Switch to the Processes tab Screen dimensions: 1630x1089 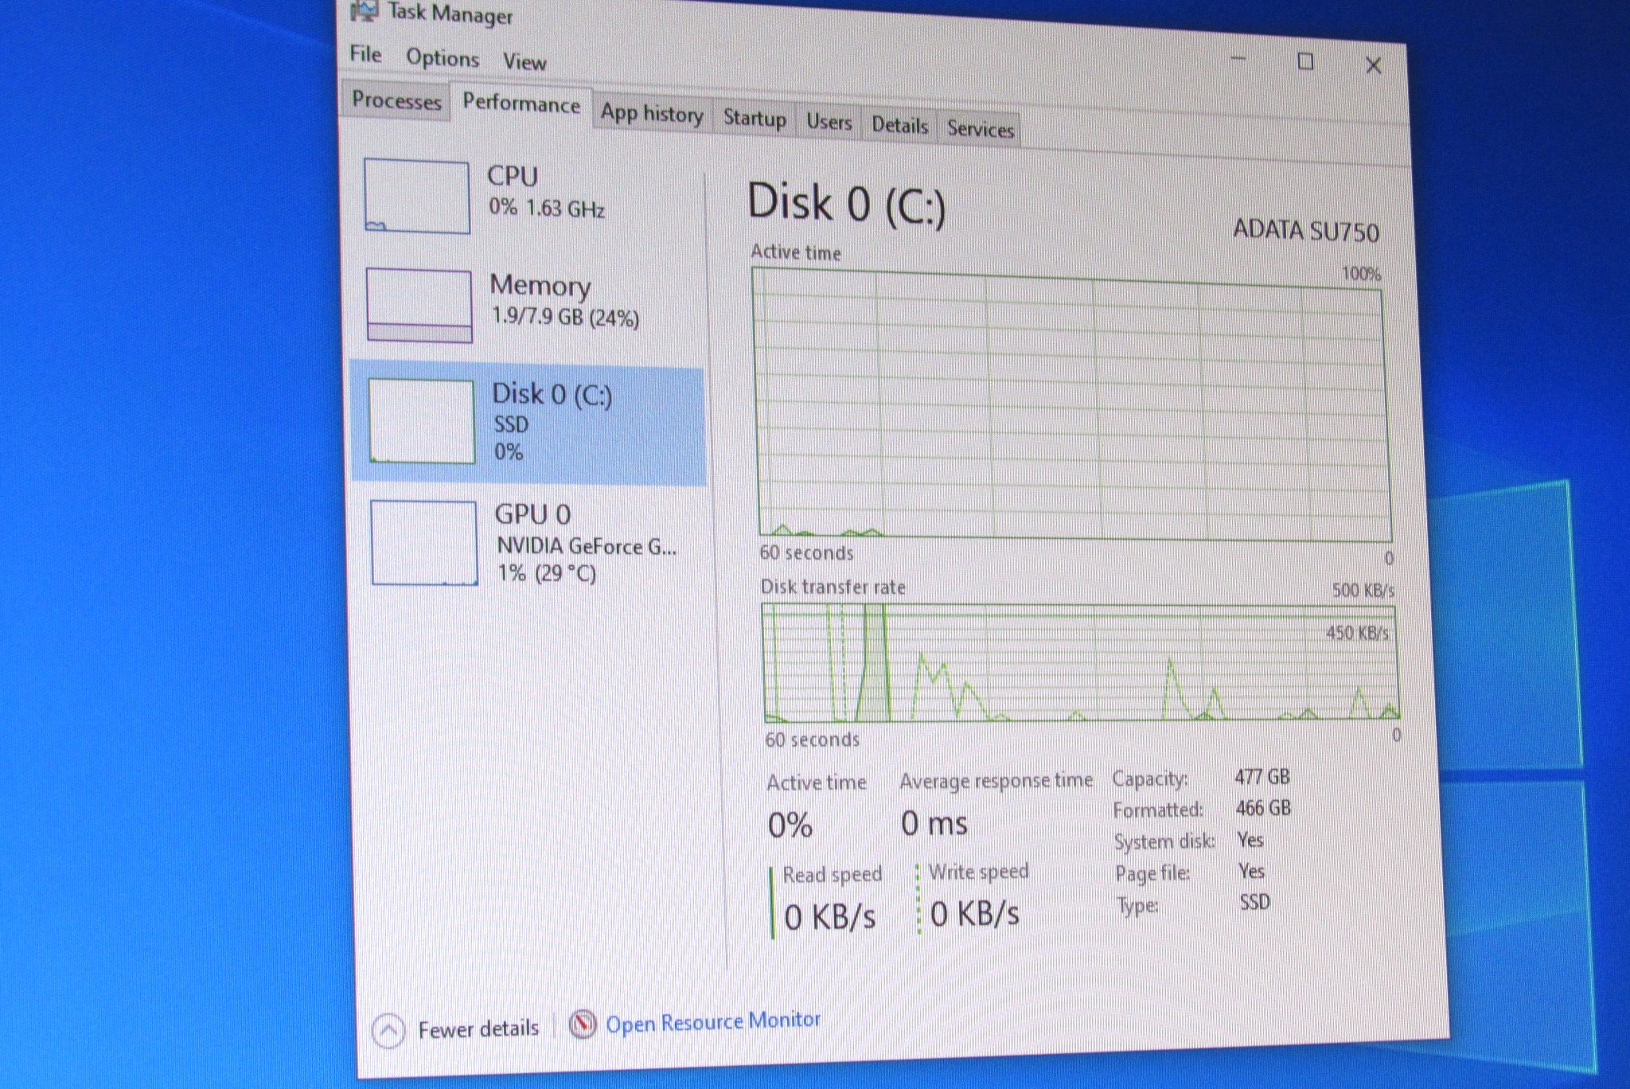click(x=396, y=101)
